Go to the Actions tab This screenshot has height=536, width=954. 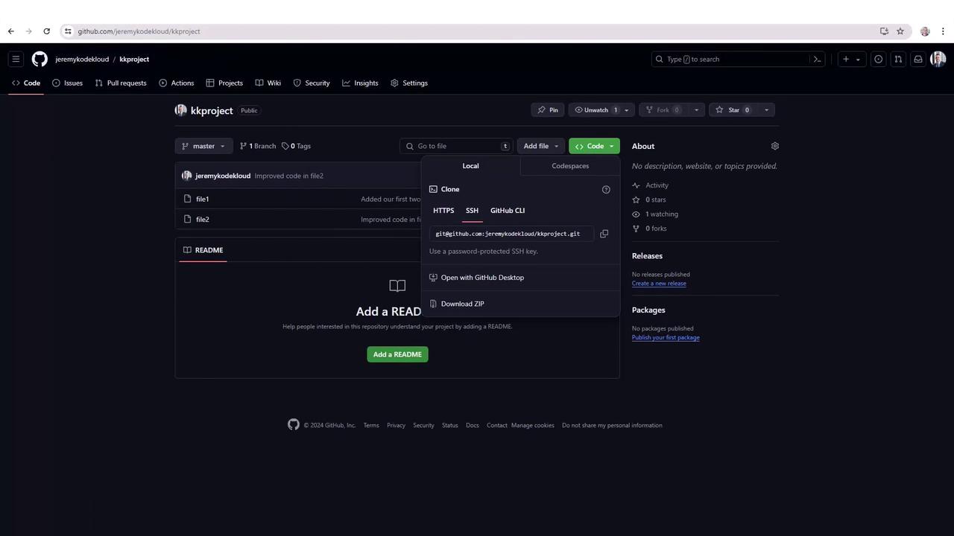point(176,83)
